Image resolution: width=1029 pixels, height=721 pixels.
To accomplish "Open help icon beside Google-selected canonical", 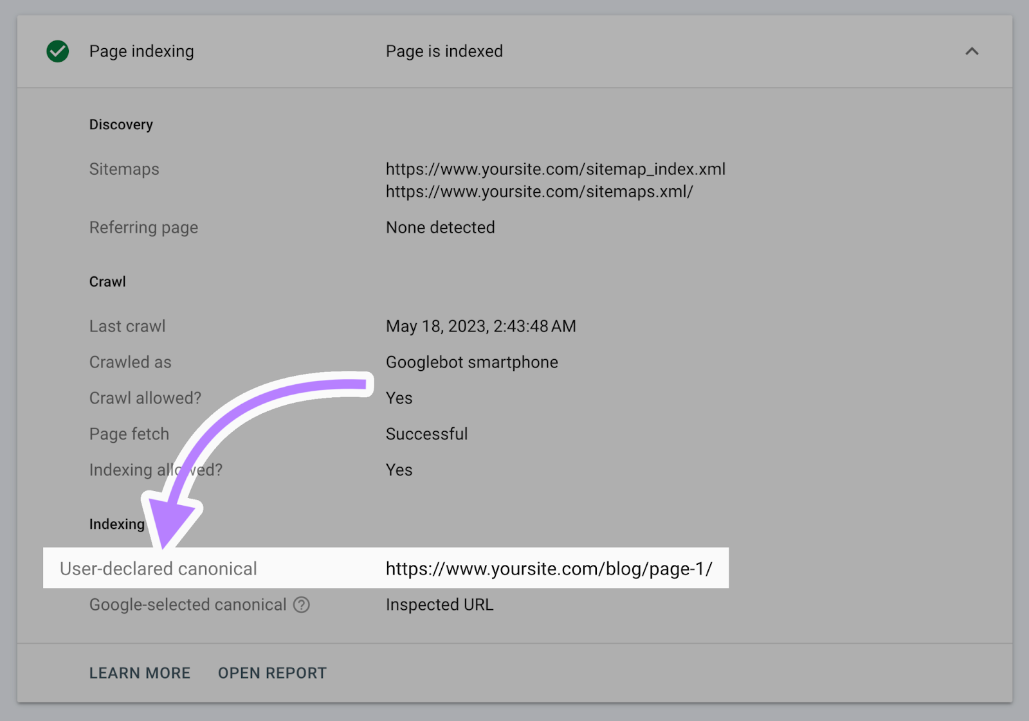I will tap(302, 605).
